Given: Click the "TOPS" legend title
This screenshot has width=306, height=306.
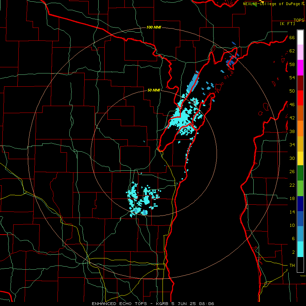Looking at the screenshot, I should (299, 20).
